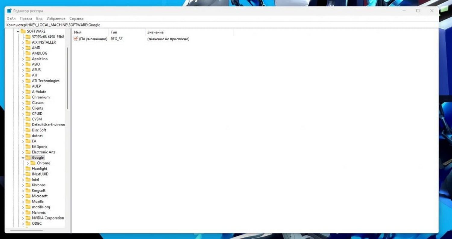Select the Nahimic key
The width and height of the screenshot is (452, 239).
39,213
